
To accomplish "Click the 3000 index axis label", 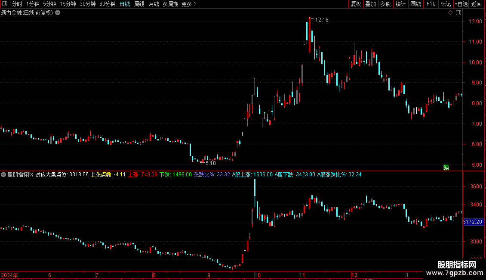I will coord(476,242).
